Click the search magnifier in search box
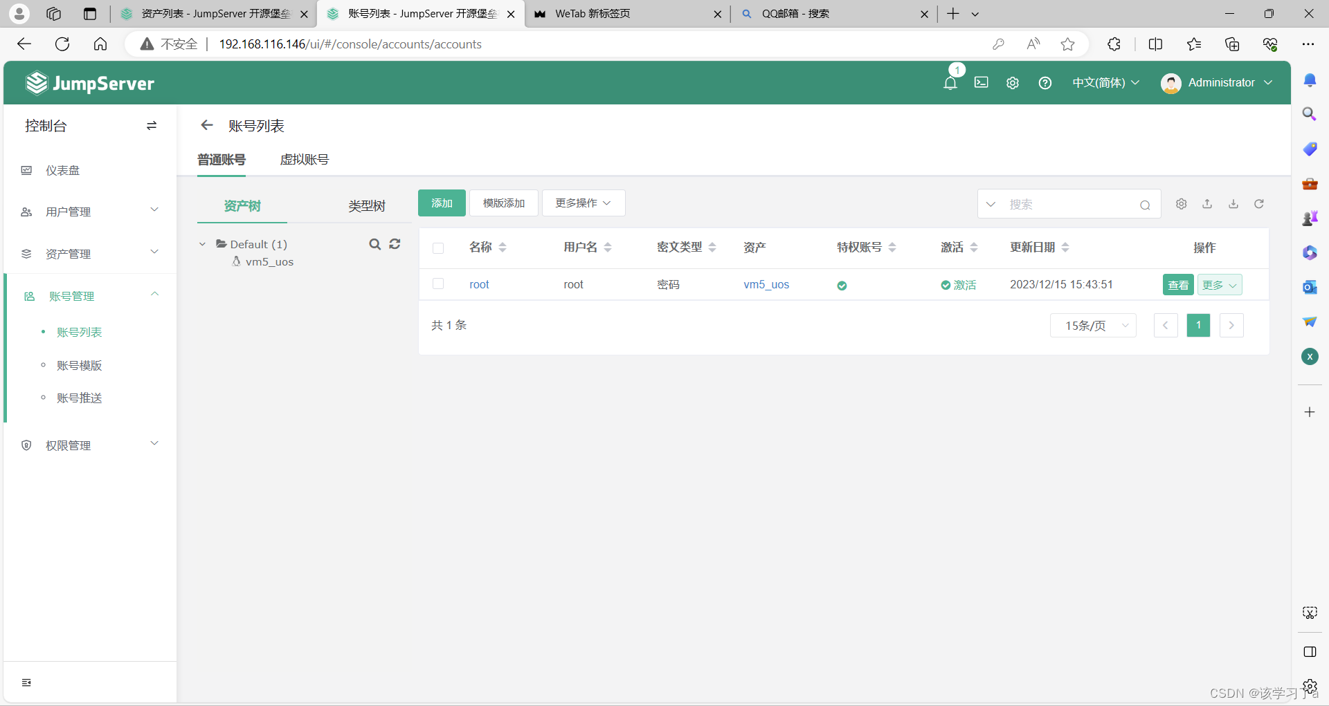The width and height of the screenshot is (1329, 706). click(1145, 205)
